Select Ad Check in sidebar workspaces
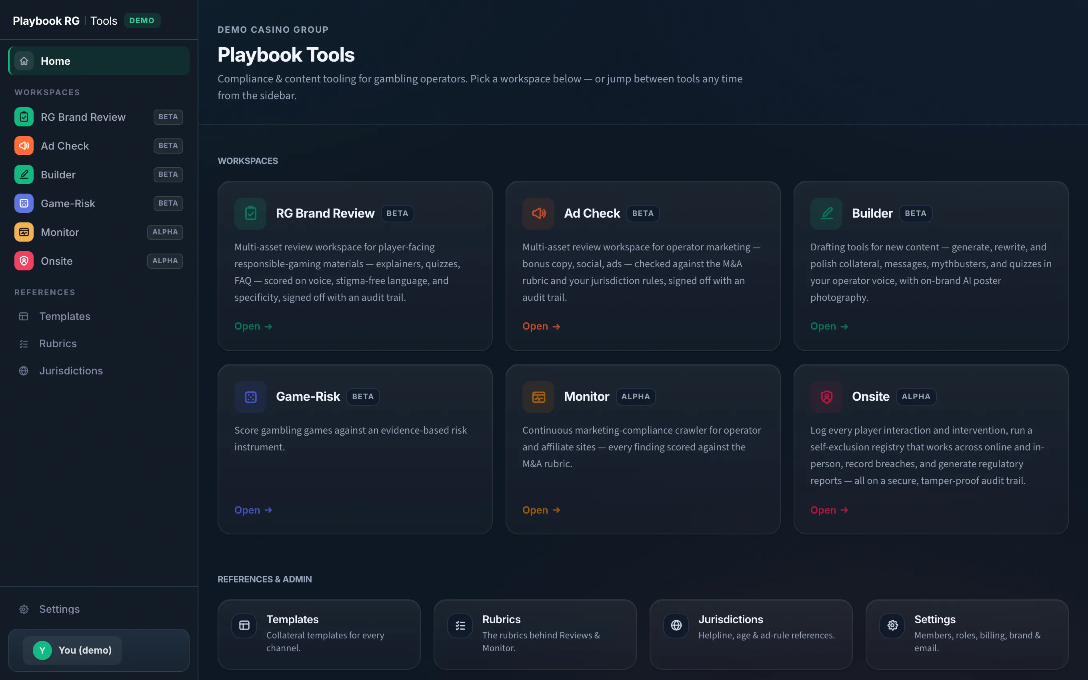This screenshot has height=680, width=1088. coord(99,146)
